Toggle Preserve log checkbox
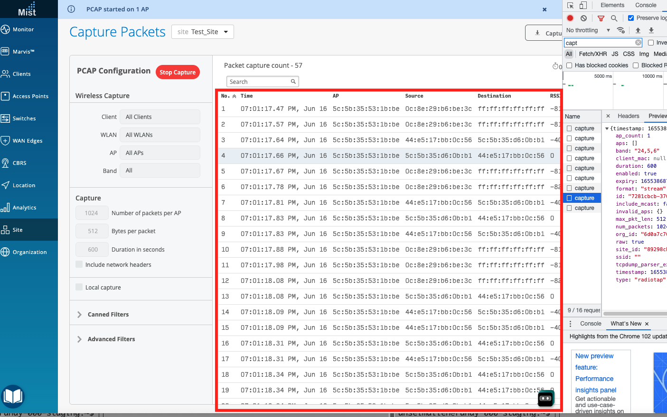The height and width of the screenshot is (417, 667). pos(631,18)
